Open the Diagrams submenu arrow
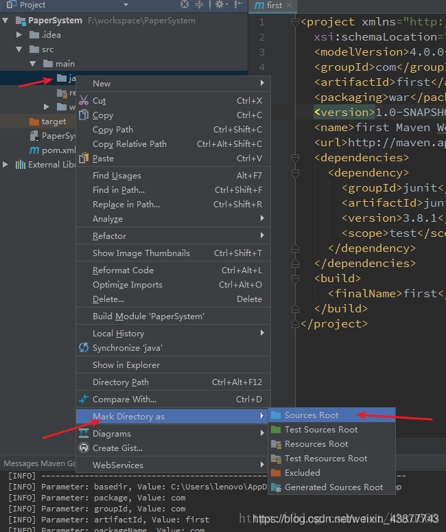Image resolution: width=446 pixels, height=532 pixels. point(262,433)
